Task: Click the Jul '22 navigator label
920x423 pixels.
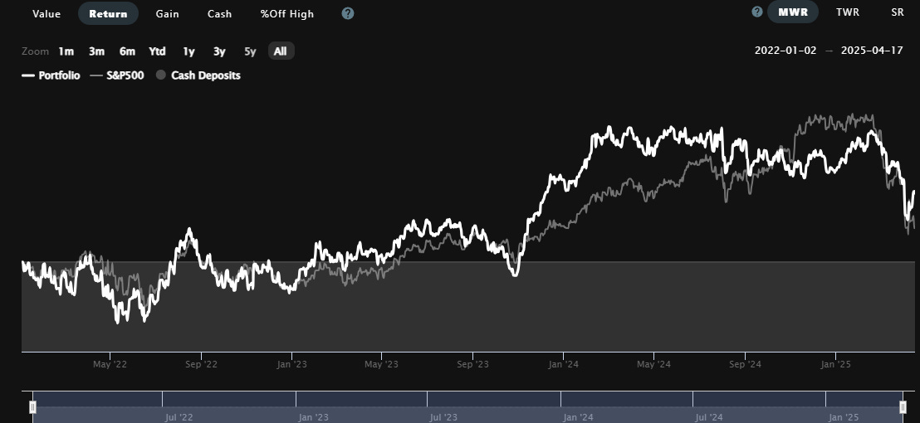Action: pos(179,418)
